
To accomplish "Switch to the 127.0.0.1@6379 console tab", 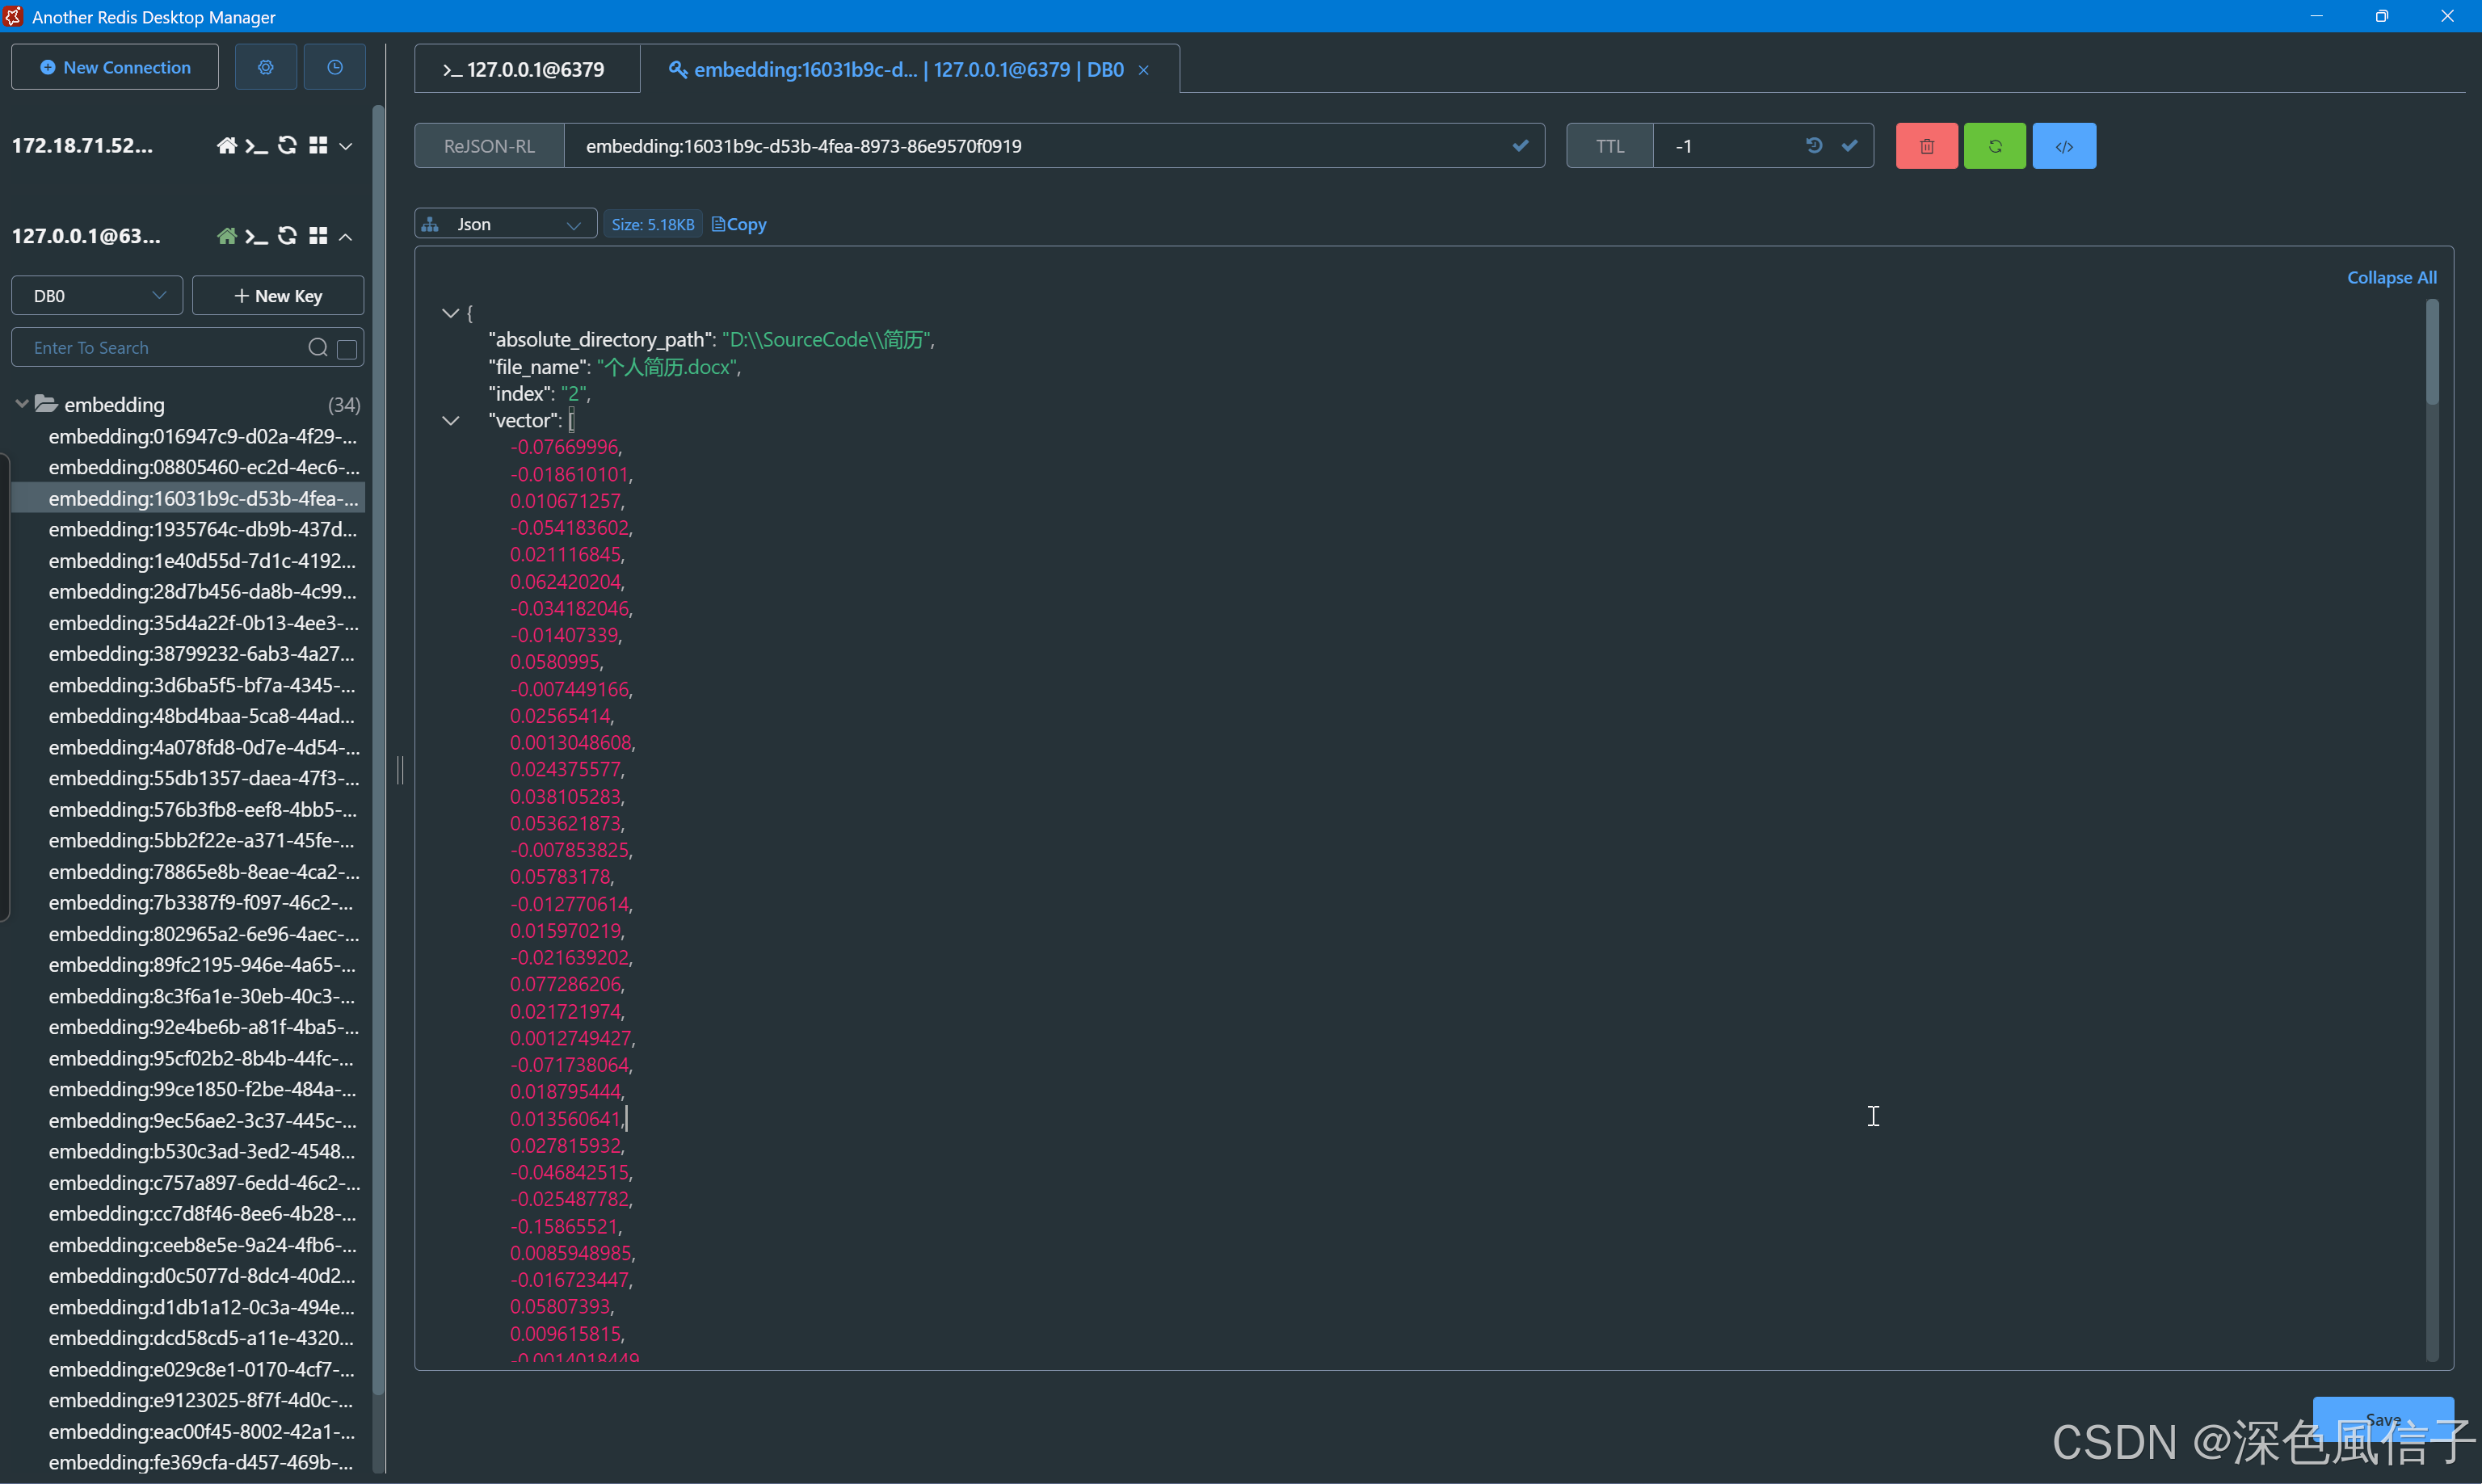I will click(x=526, y=69).
